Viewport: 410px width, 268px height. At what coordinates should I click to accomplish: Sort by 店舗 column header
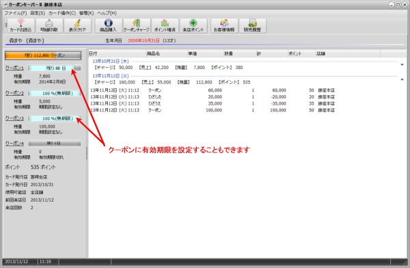348,53
